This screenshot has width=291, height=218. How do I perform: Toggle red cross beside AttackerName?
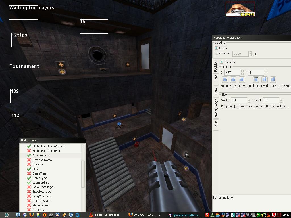[x=29, y=160]
